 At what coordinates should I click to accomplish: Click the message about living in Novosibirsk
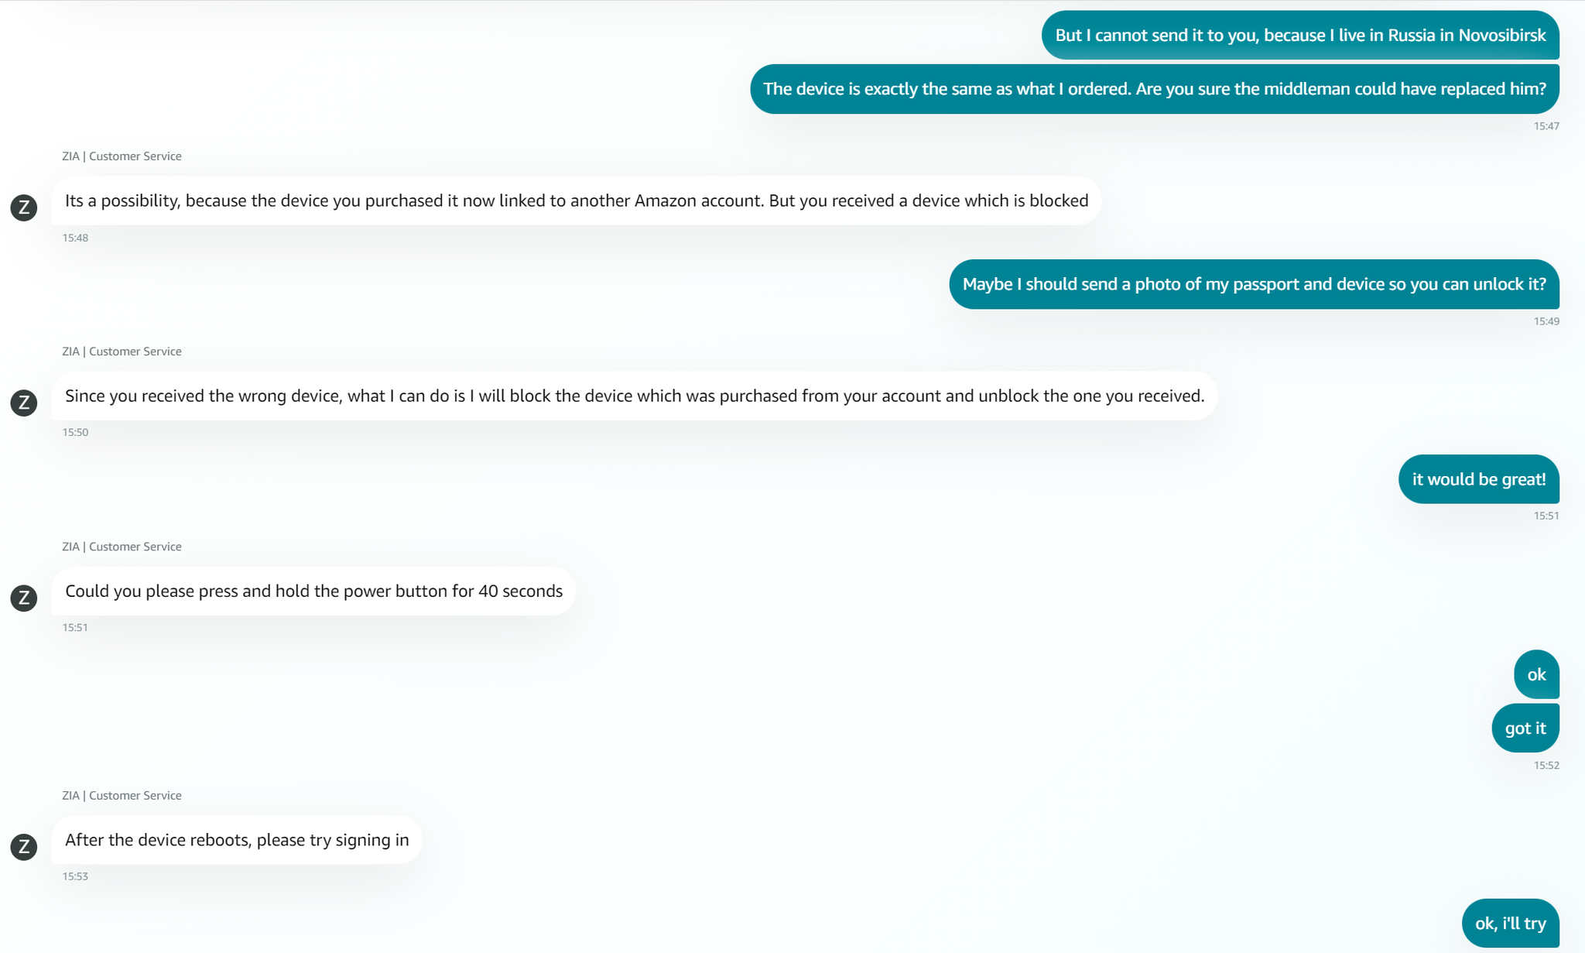point(1300,36)
